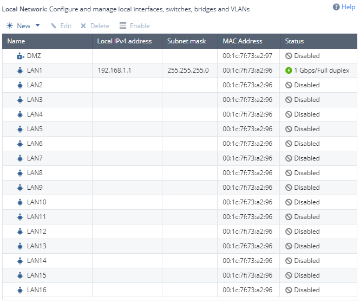Click the Help question mark icon
This screenshot has height=302, width=360.
(336, 7)
